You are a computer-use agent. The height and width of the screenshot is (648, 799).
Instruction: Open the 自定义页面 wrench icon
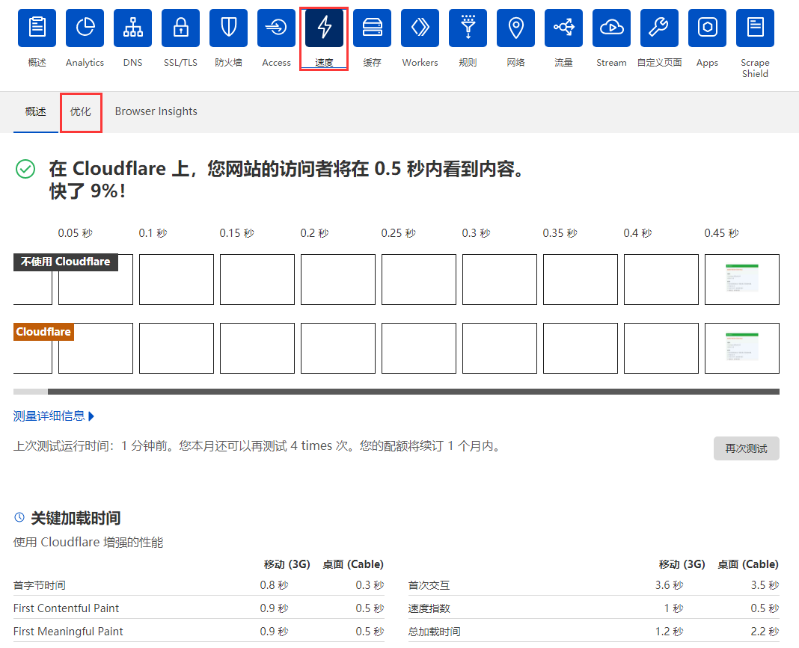tap(659, 28)
